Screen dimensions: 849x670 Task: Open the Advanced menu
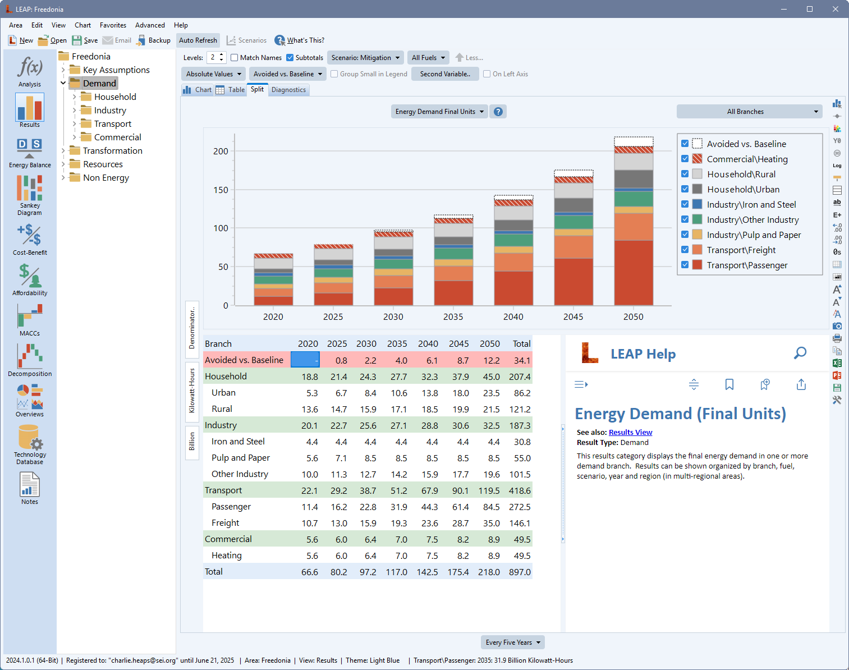tap(150, 25)
